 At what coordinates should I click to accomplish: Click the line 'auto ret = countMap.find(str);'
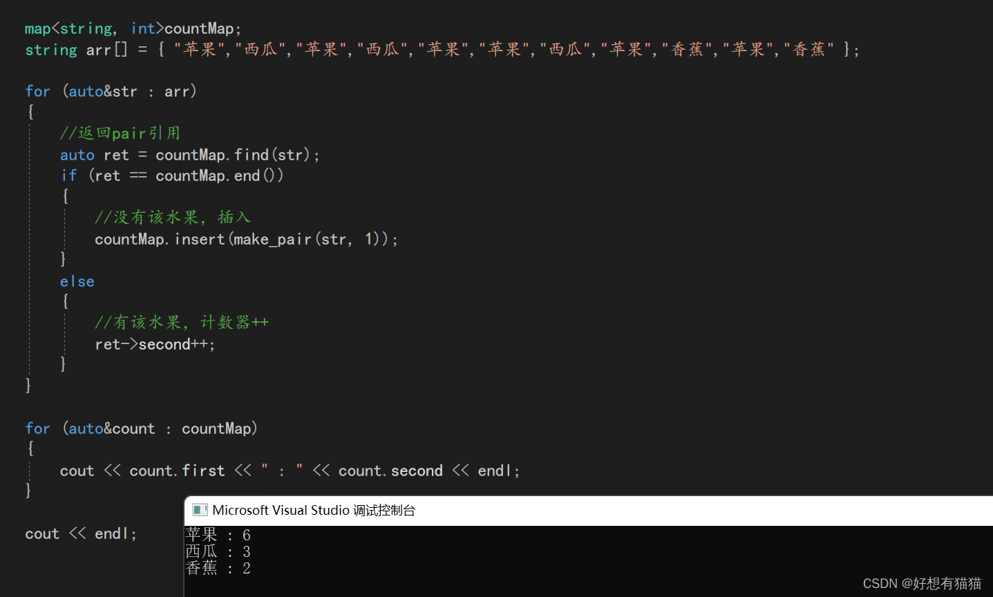pos(190,155)
